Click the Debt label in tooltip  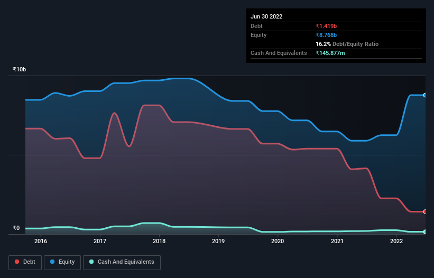(256, 26)
